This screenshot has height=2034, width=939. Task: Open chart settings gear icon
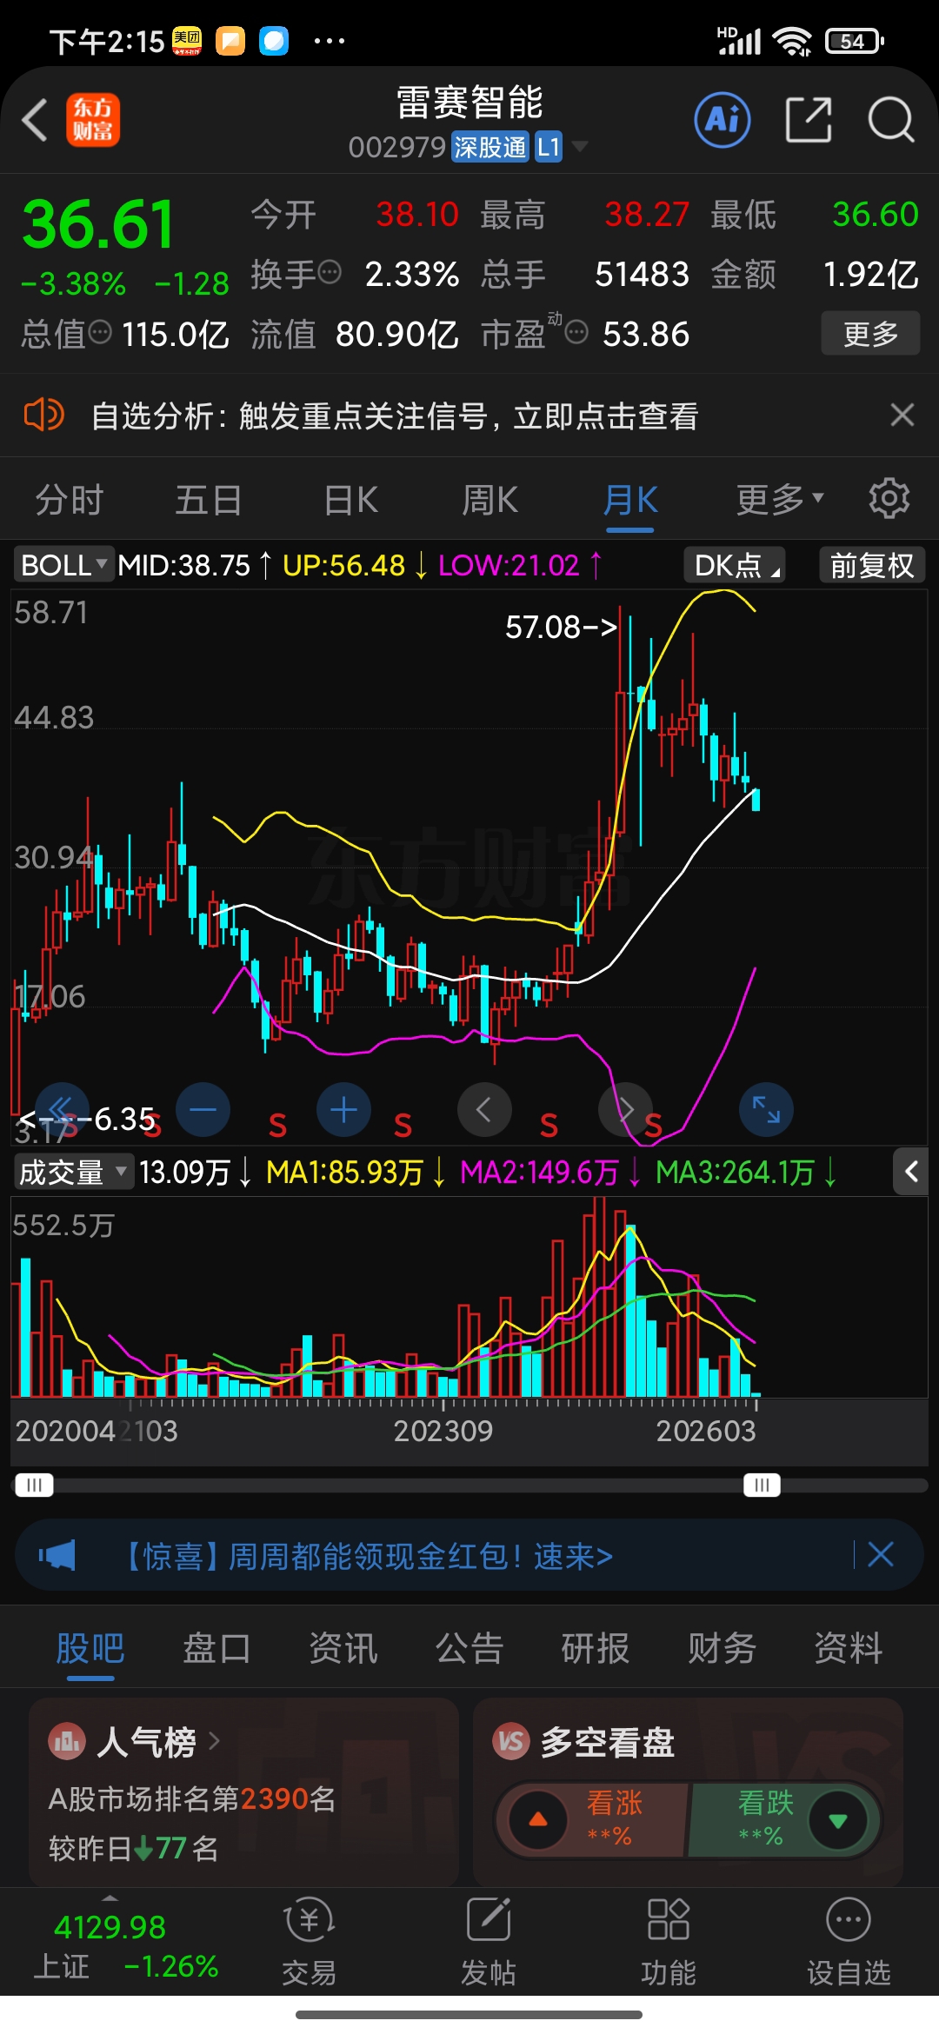889,498
